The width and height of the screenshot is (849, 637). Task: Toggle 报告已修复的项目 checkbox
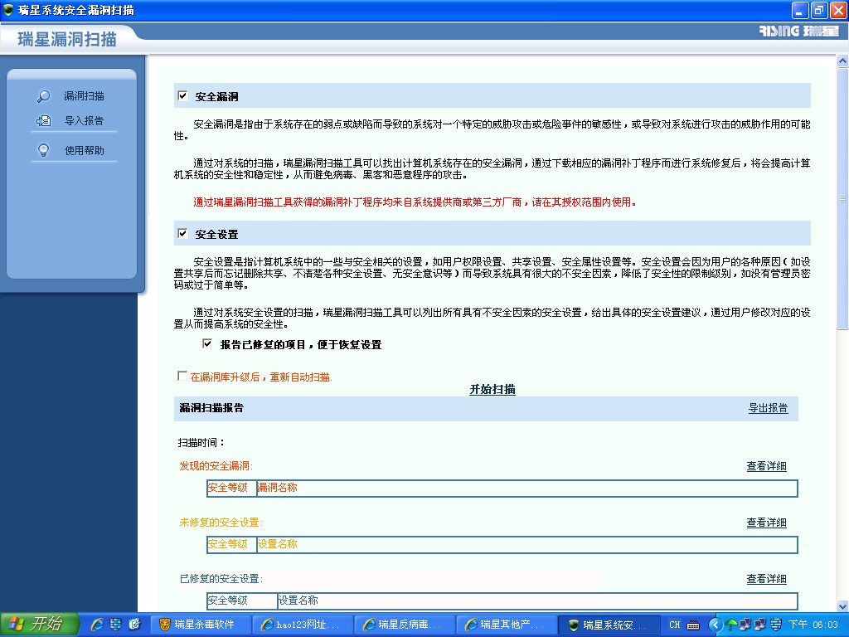[x=207, y=343]
